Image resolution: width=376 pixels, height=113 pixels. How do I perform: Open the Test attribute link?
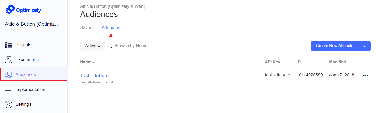[94, 76]
